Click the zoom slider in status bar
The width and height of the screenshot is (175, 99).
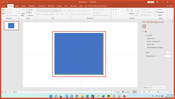(159, 92)
